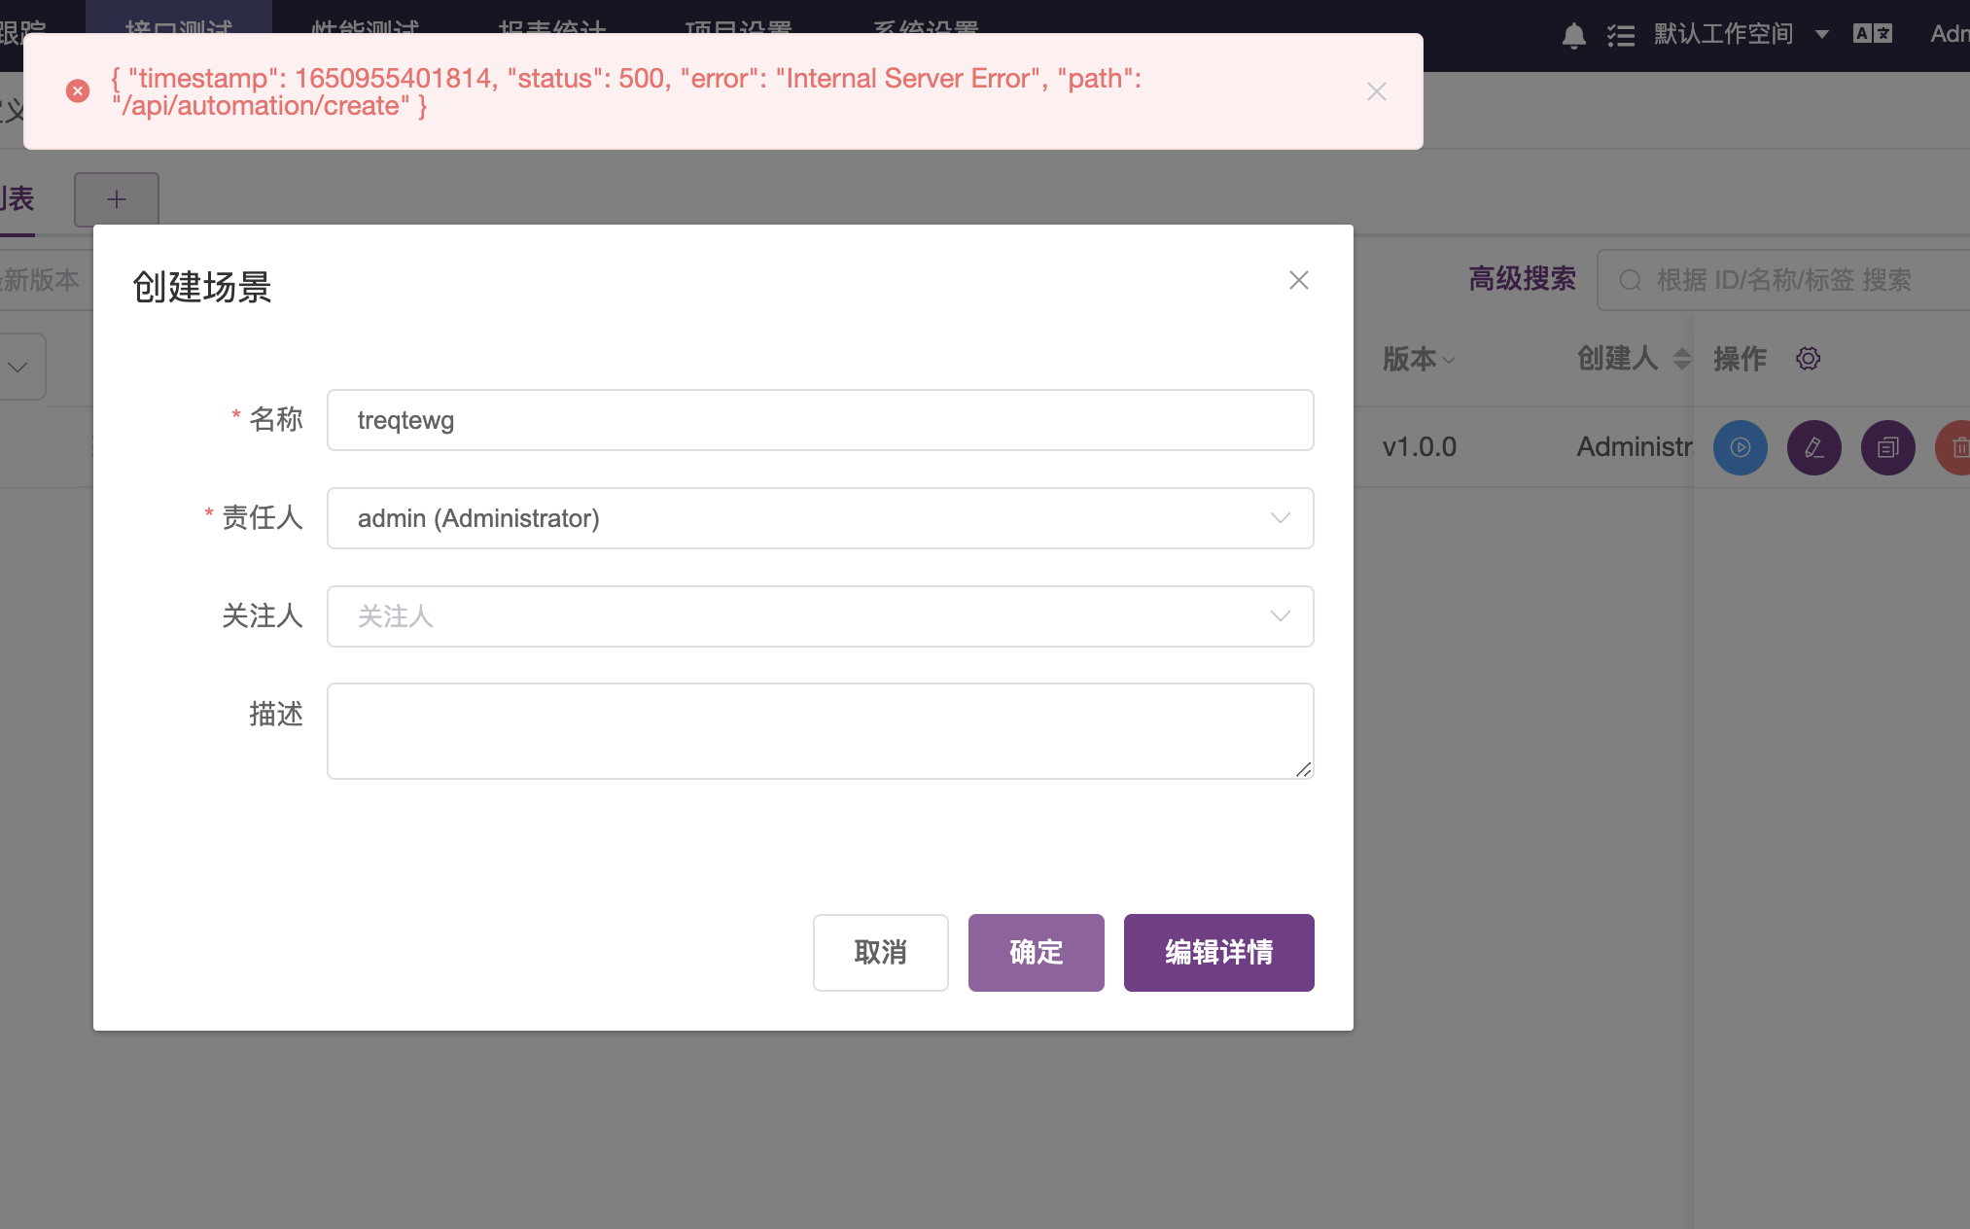Click the 取消 button
Screen dimensions: 1970x1229
click(x=880, y=953)
